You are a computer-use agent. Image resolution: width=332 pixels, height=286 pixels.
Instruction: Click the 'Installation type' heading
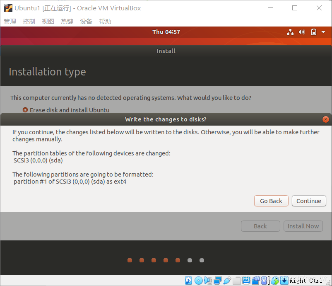[x=48, y=72]
